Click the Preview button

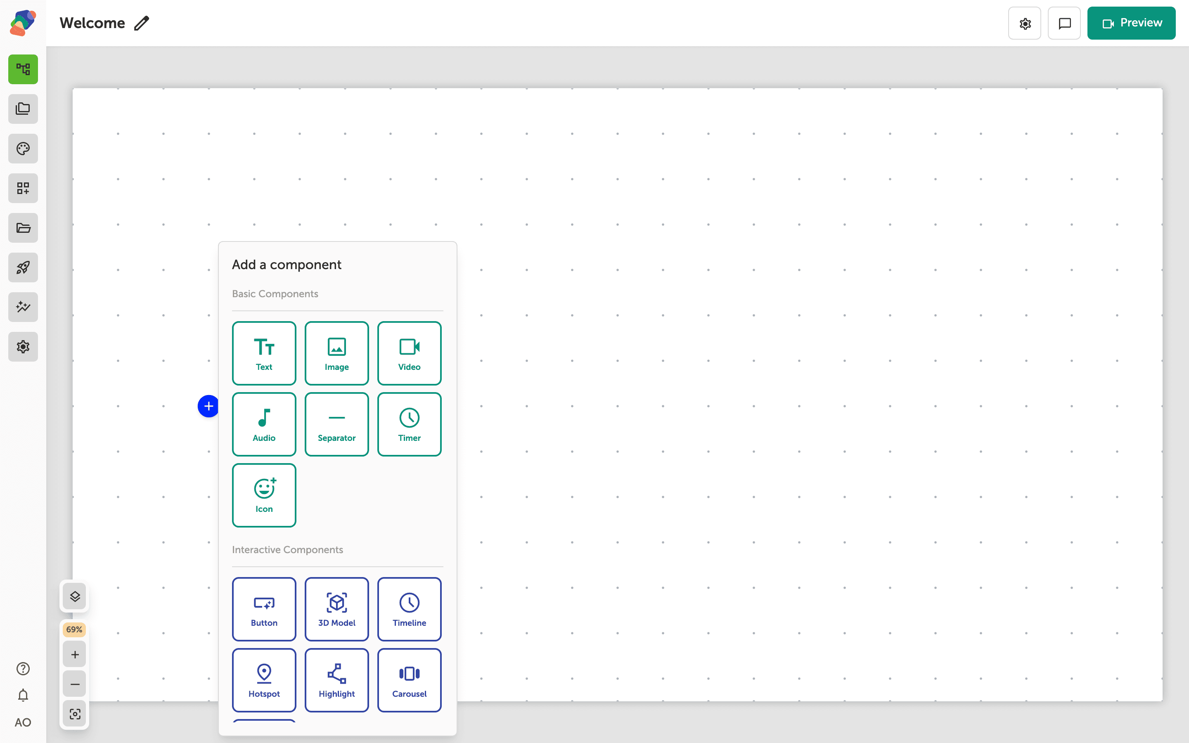(x=1131, y=23)
